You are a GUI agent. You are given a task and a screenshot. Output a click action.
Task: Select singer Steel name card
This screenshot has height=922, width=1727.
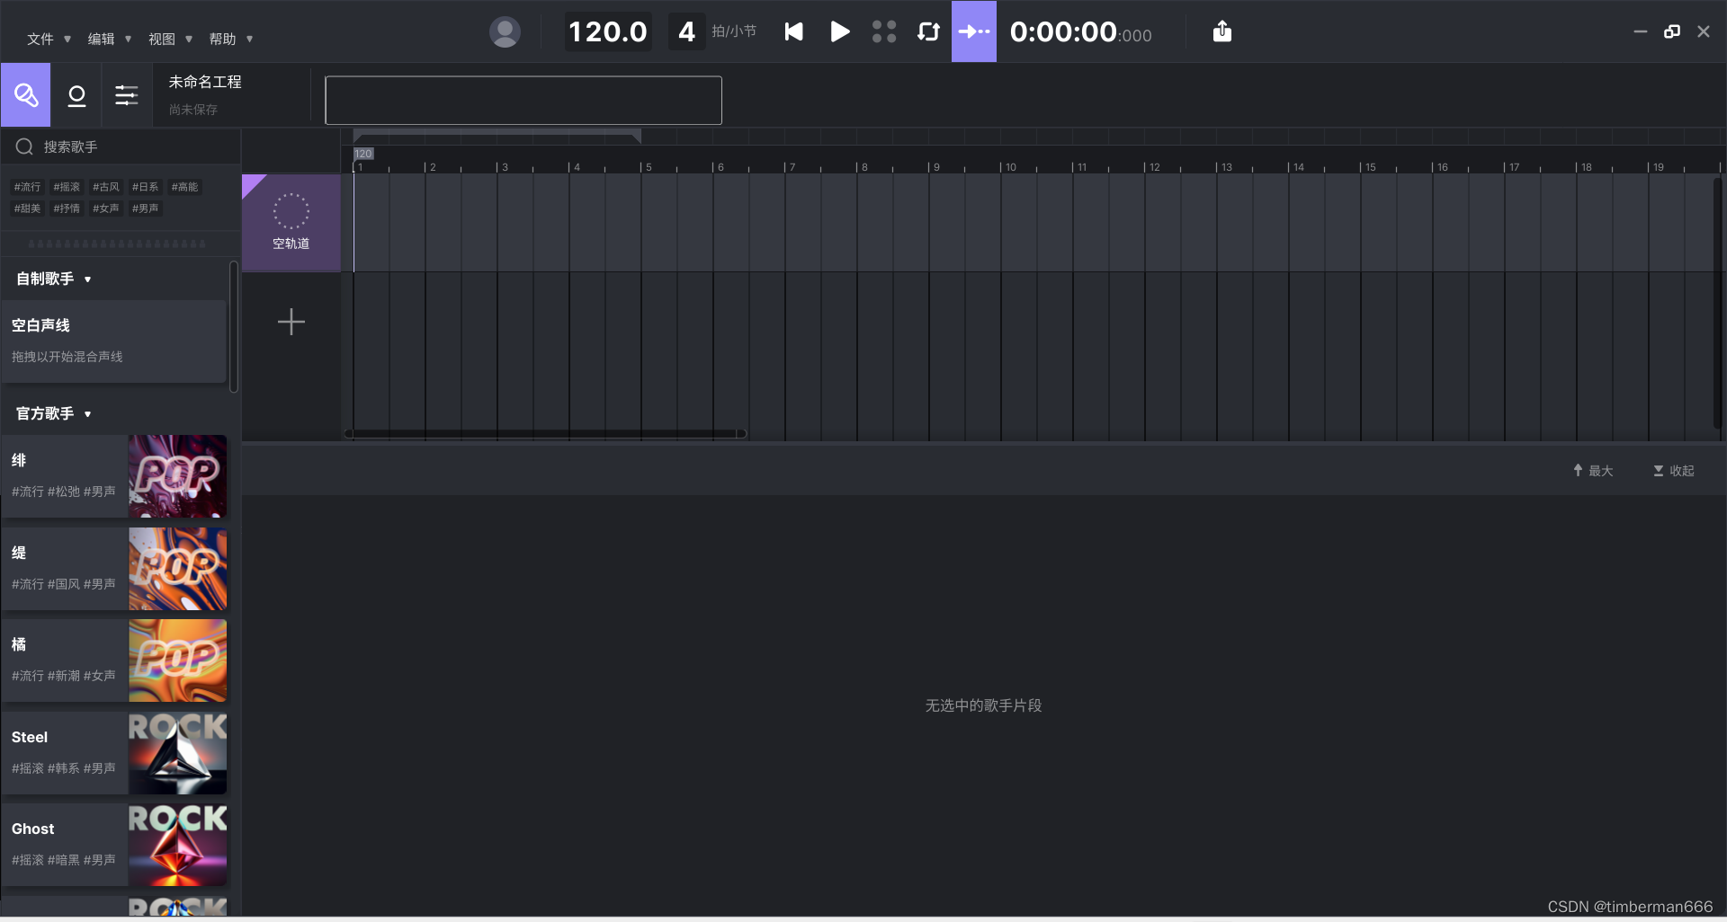65,753
